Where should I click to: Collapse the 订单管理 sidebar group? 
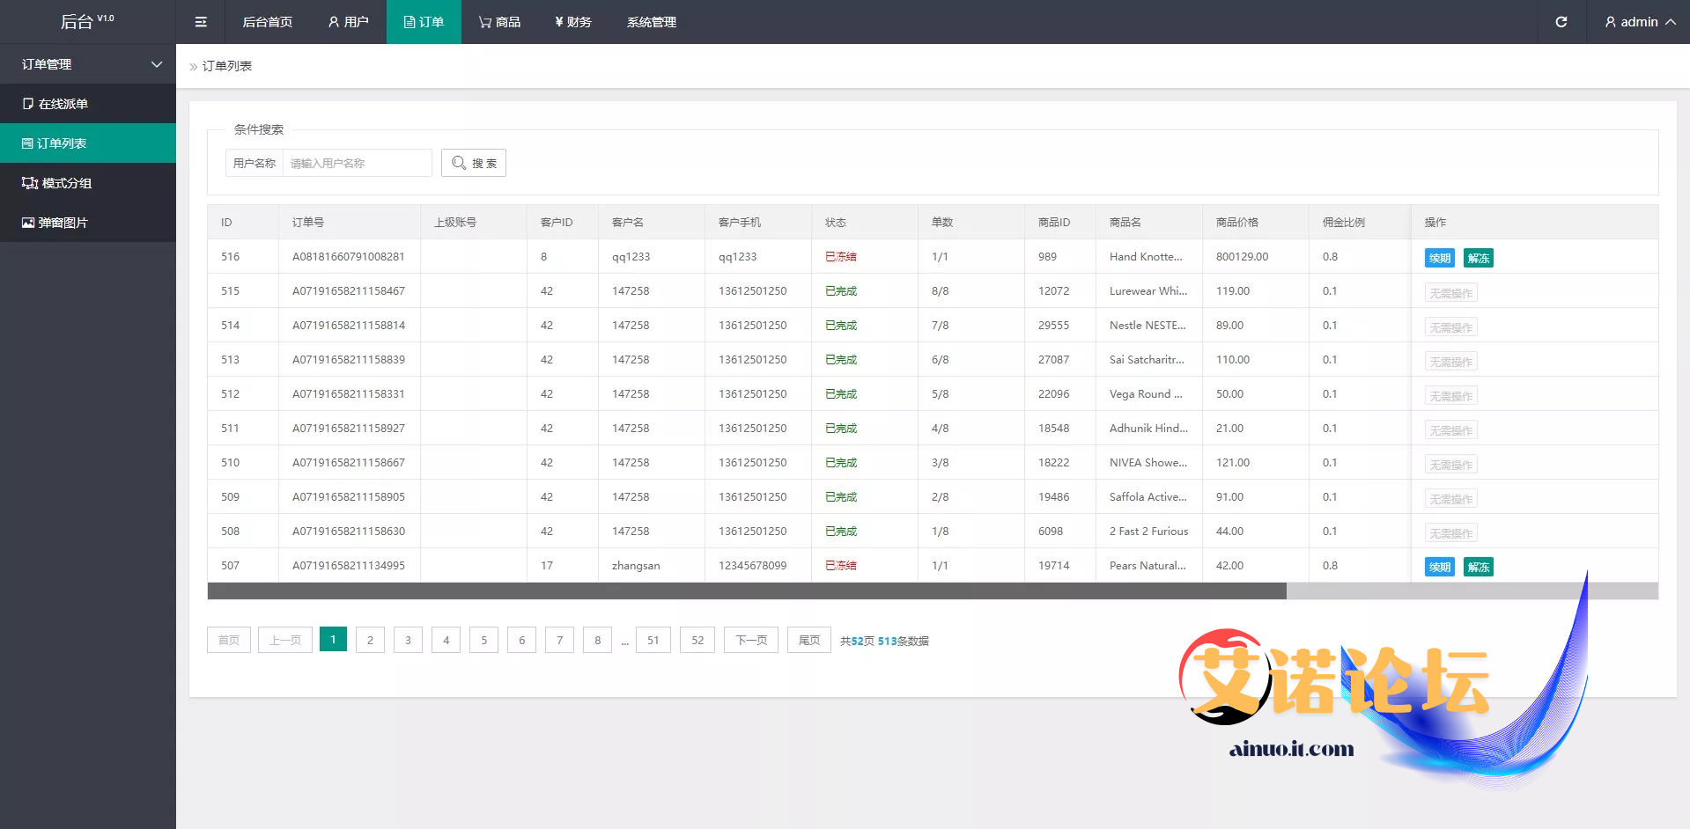(x=88, y=64)
